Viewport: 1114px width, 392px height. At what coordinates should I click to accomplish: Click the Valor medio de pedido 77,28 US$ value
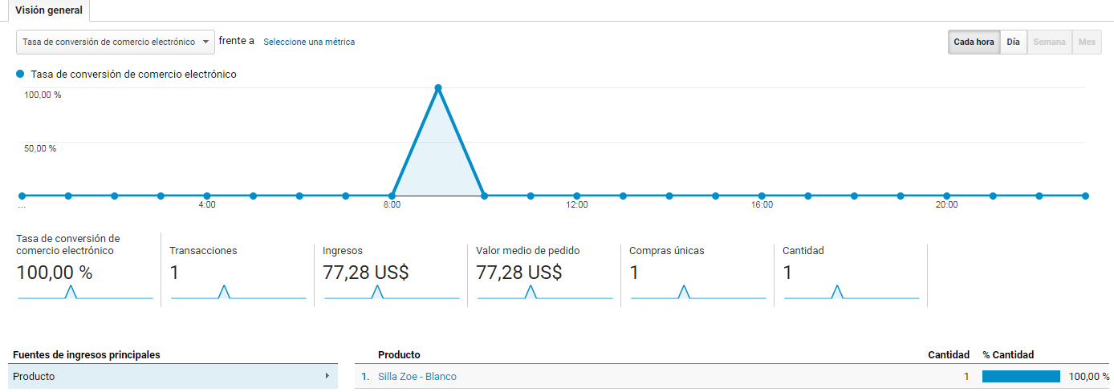[x=518, y=273]
